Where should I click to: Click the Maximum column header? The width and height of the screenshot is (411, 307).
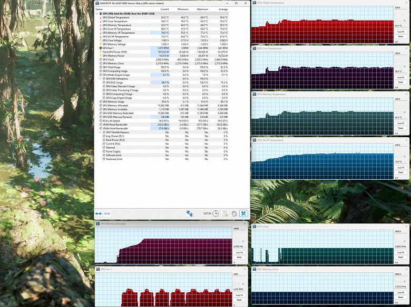(x=199, y=9)
